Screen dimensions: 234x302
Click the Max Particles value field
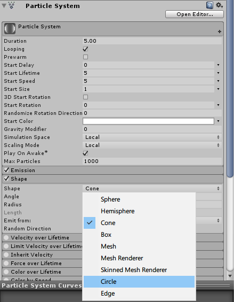coord(152,161)
